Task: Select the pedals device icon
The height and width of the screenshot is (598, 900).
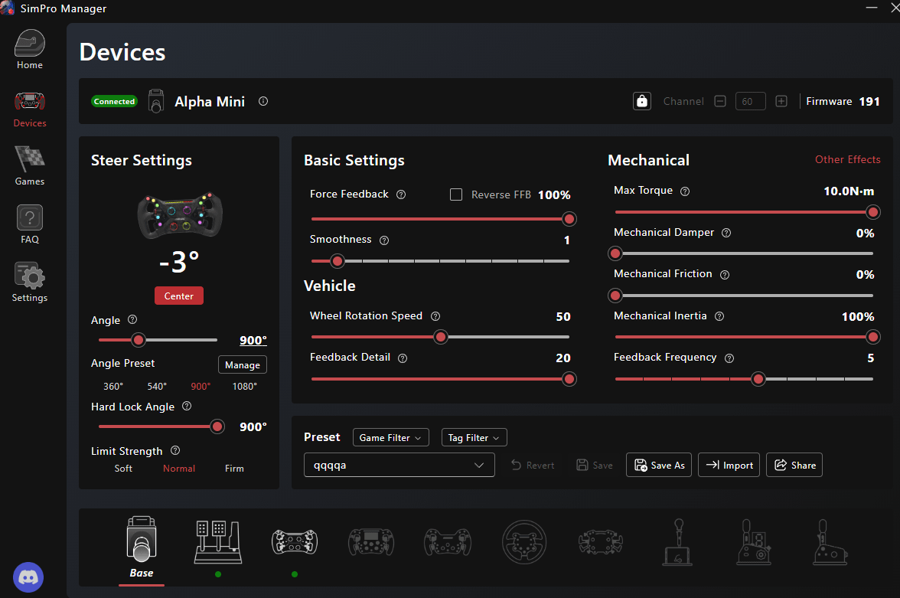Action: [218, 542]
